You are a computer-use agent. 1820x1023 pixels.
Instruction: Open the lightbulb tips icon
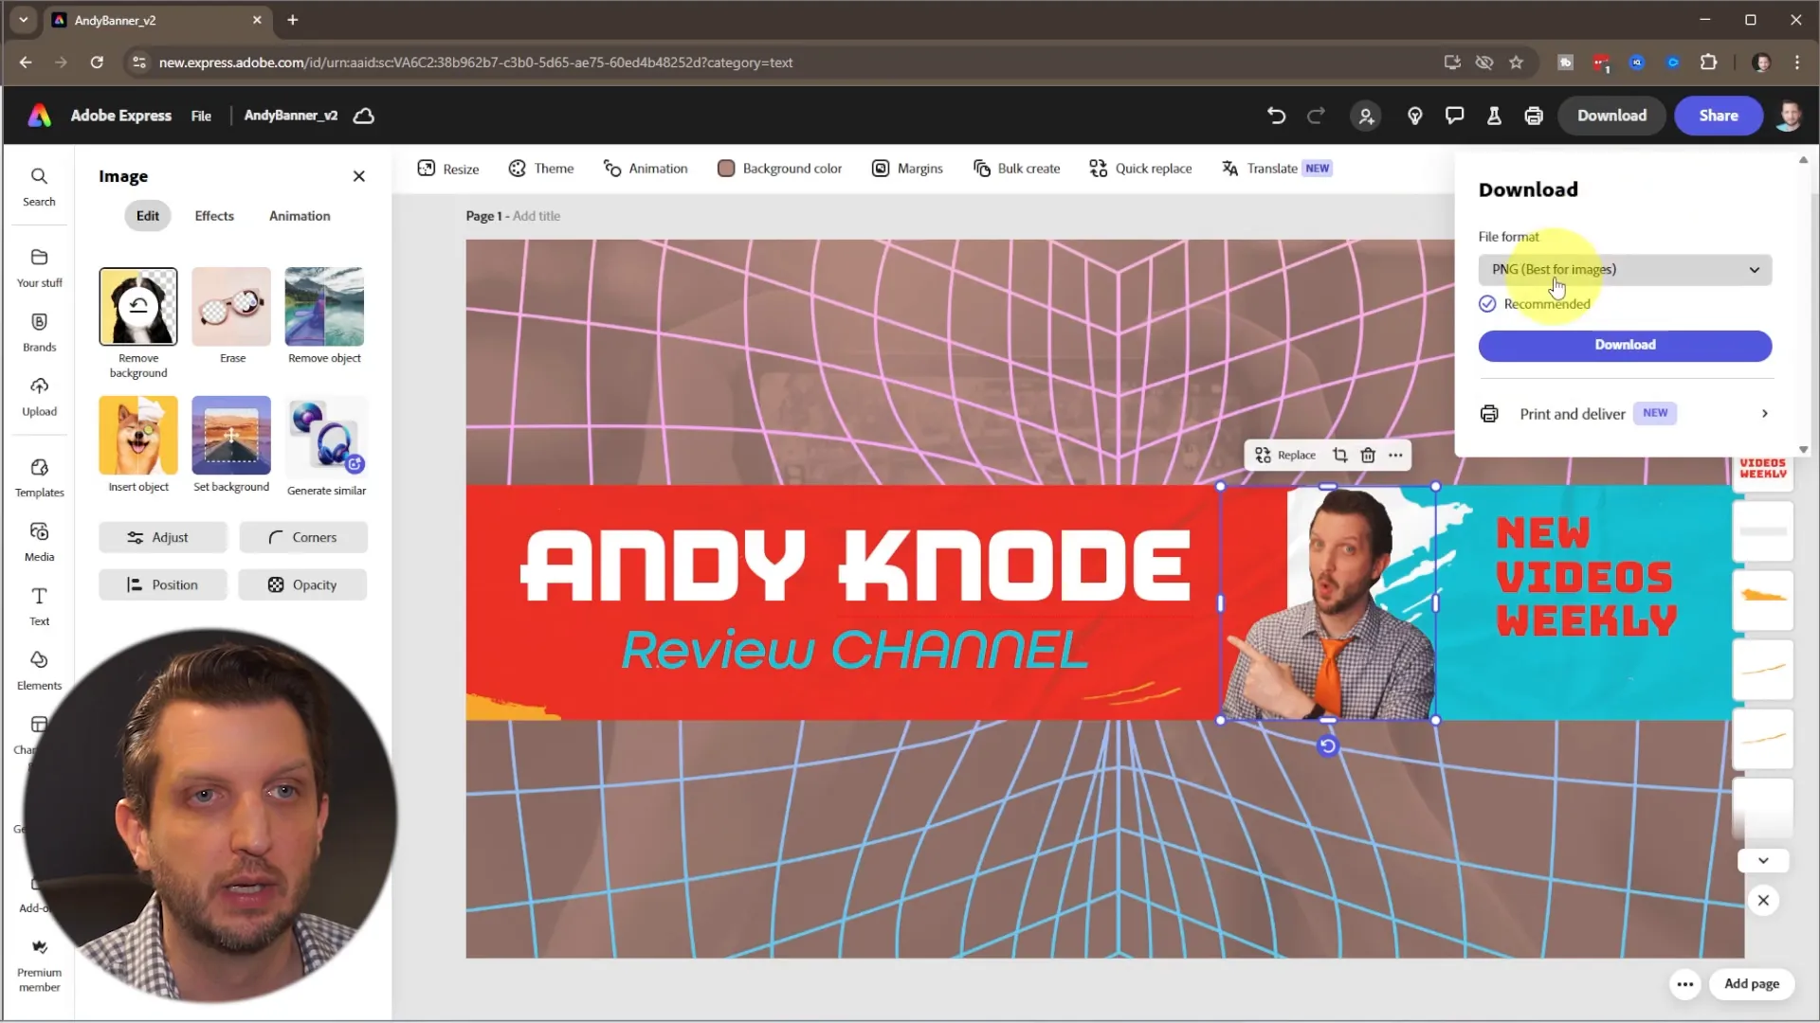point(1415,116)
